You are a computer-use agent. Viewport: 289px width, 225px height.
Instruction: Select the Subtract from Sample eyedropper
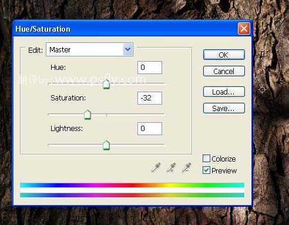186,167
